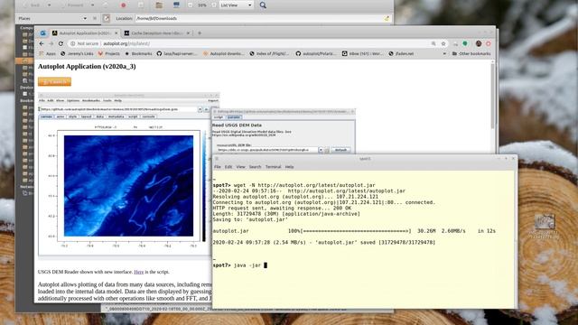Switch to the Autoplot Application browser tab
This screenshot has width=578, height=325.
pyautogui.click(x=84, y=33)
